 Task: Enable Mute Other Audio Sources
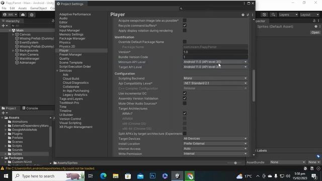pos(185,103)
